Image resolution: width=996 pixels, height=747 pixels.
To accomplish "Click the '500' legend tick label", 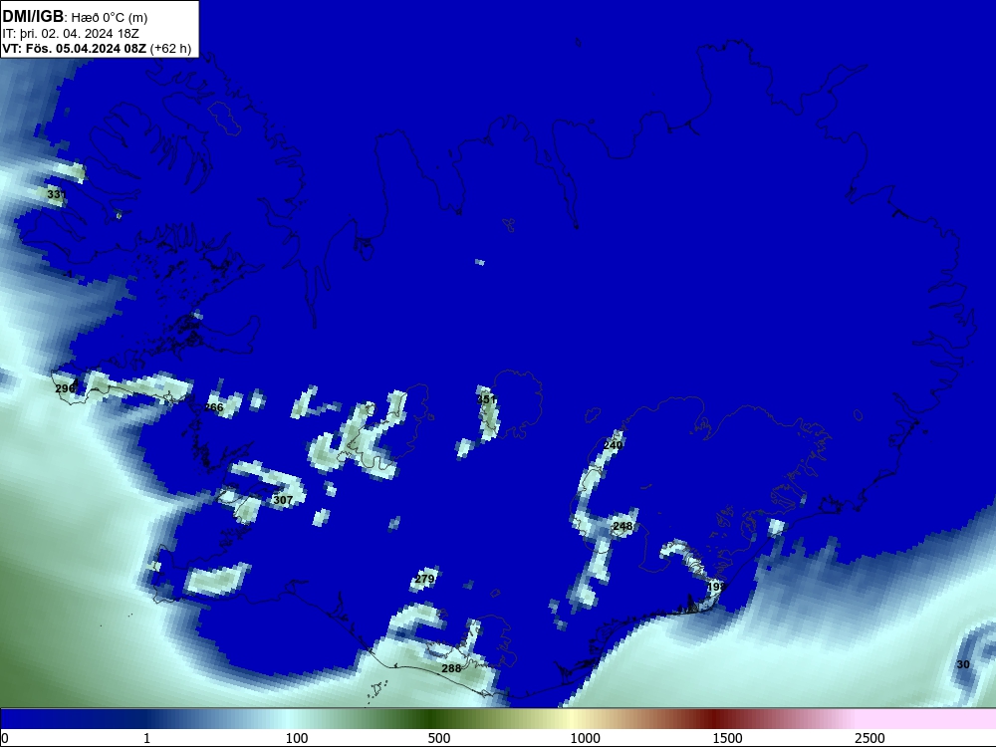I will click(439, 738).
